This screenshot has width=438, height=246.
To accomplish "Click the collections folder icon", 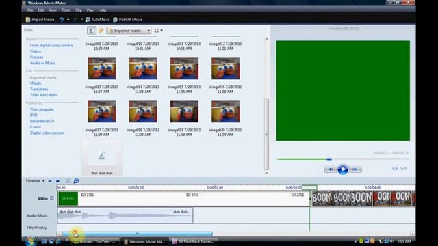I will click(x=101, y=30).
